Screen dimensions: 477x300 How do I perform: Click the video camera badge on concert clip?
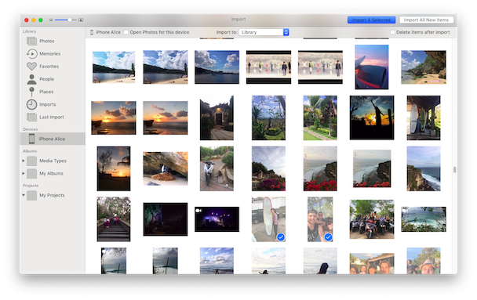click(x=198, y=211)
